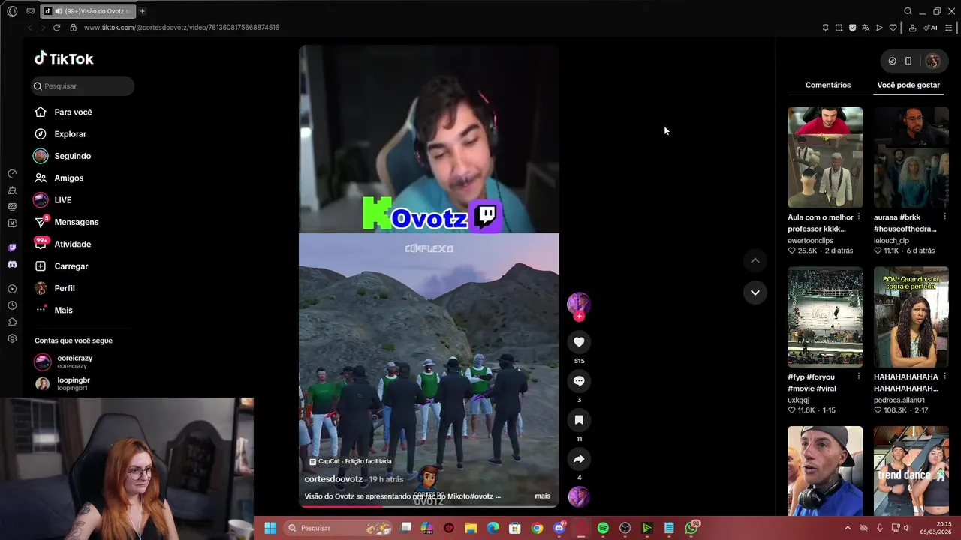
Task: Open Mensagens in the sidebar
Action: 66,222
